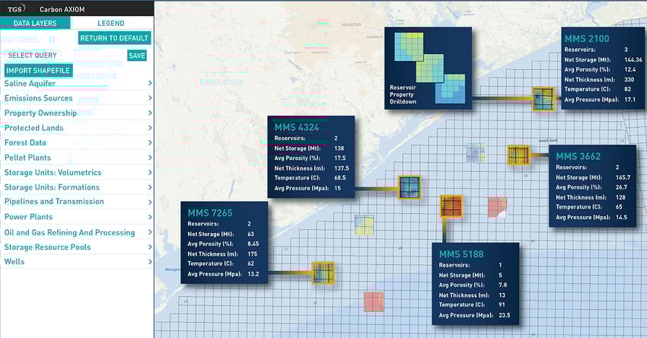
Task: Expand the Protected Lands chevron
Action: pos(150,128)
